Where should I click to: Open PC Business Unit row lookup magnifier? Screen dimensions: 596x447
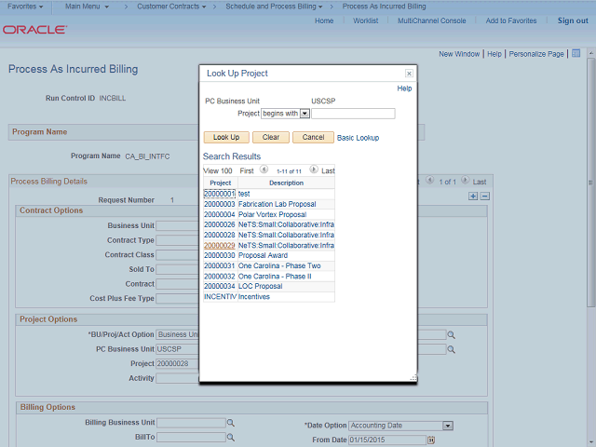[451, 349]
